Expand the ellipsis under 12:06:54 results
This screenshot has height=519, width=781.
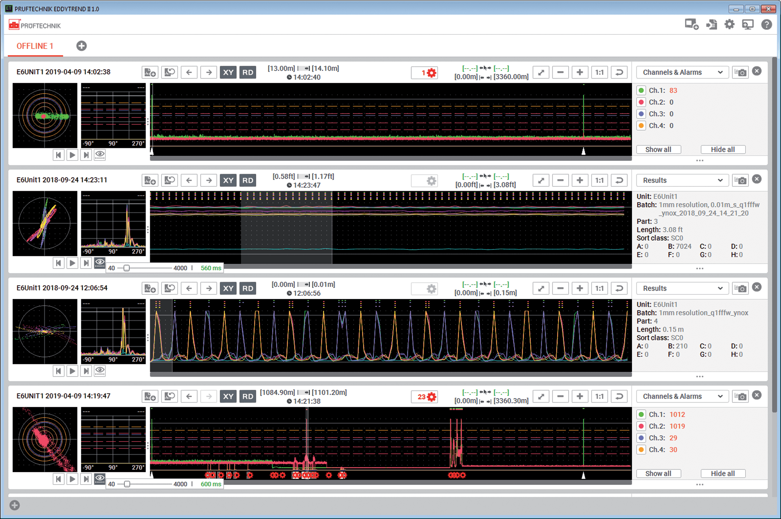click(700, 376)
